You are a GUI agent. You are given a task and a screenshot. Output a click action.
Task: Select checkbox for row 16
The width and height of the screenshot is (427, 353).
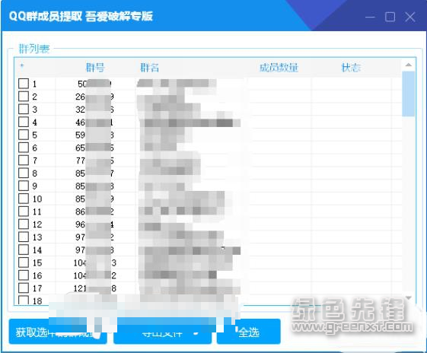24,275
